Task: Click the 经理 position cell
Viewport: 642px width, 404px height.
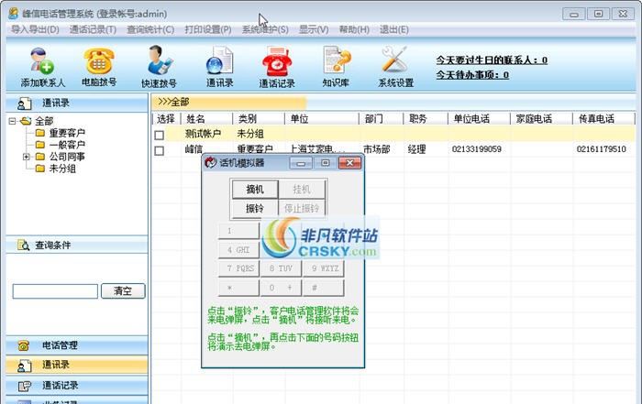Action: [x=416, y=149]
